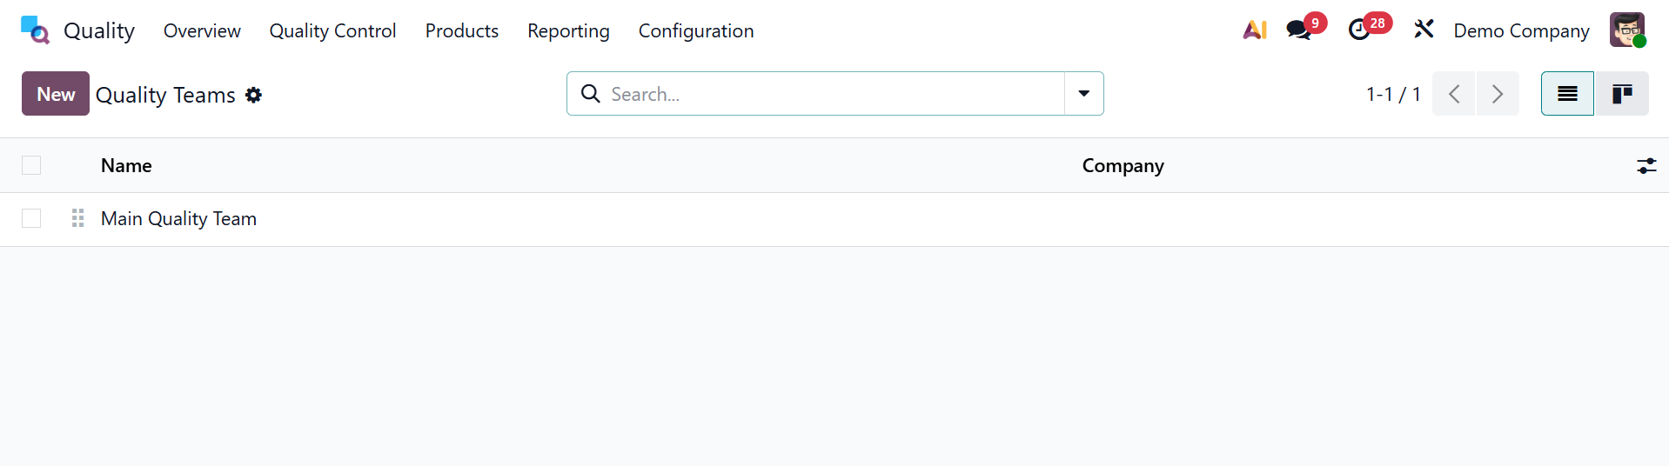The image size is (1669, 466).
Task: Expand the search filters dropdown arrow
Action: click(x=1083, y=94)
